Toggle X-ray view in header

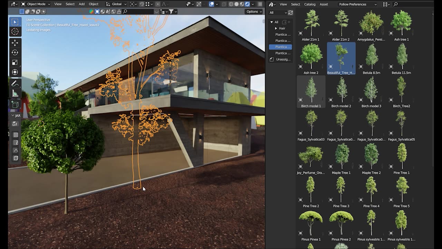[x=224, y=4]
